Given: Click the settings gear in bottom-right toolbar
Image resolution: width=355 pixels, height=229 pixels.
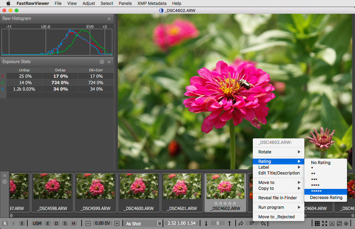Looking at the screenshot, I should click(x=346, y=223).
